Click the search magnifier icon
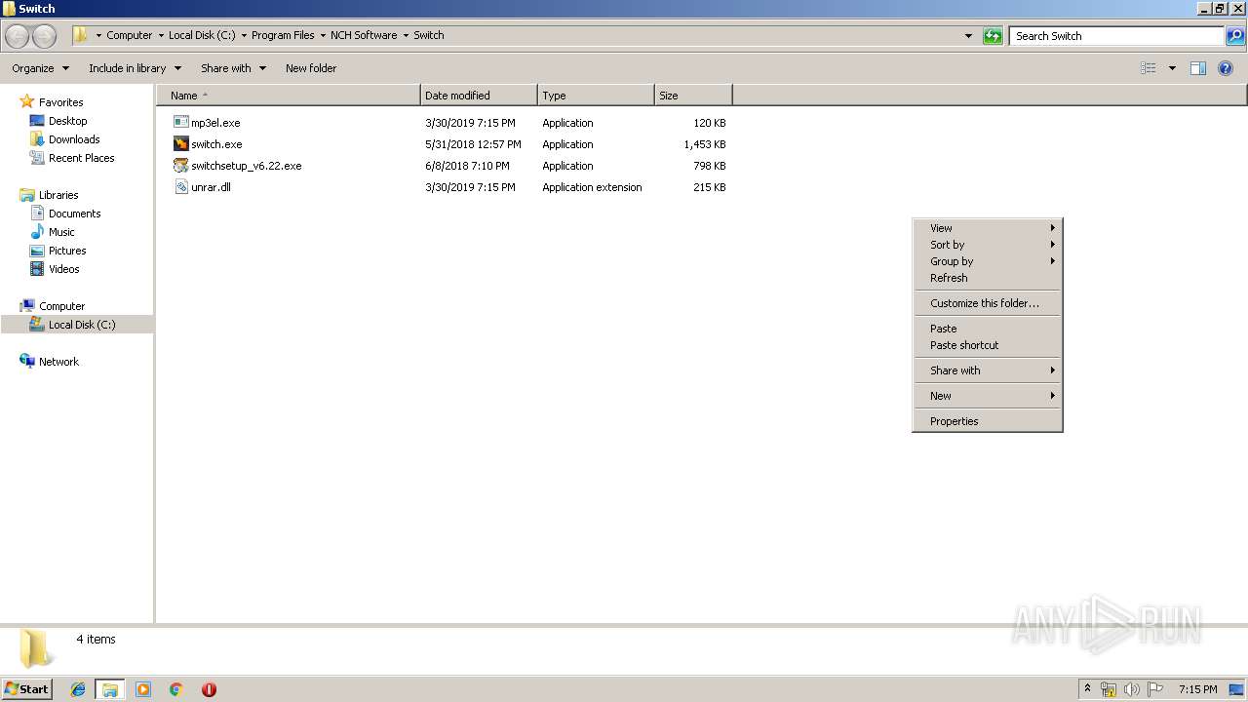This screenshot has height=702, width=1248. [1235, 36]
